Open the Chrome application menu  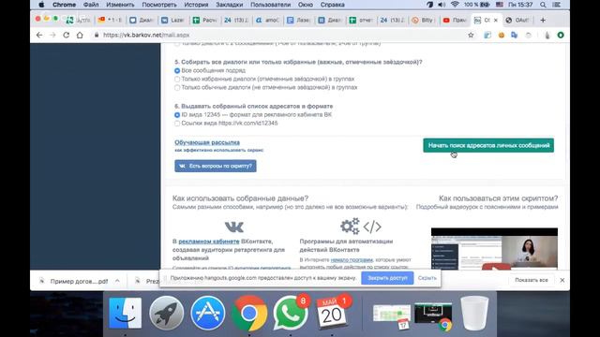(x=64, y=5)
